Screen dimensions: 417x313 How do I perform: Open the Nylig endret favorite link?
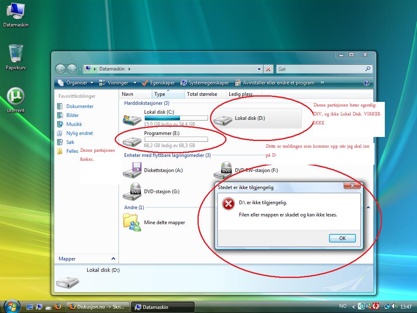pos(79,133)
